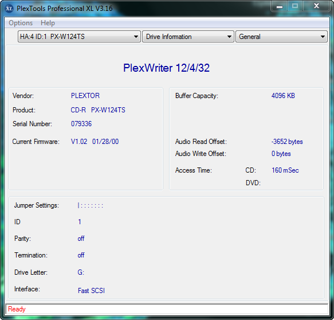The height and width of the screenshot is (320, 334).
Task: Click the product value CD-R PX-W124TS
Action: [x=98, y=110]
